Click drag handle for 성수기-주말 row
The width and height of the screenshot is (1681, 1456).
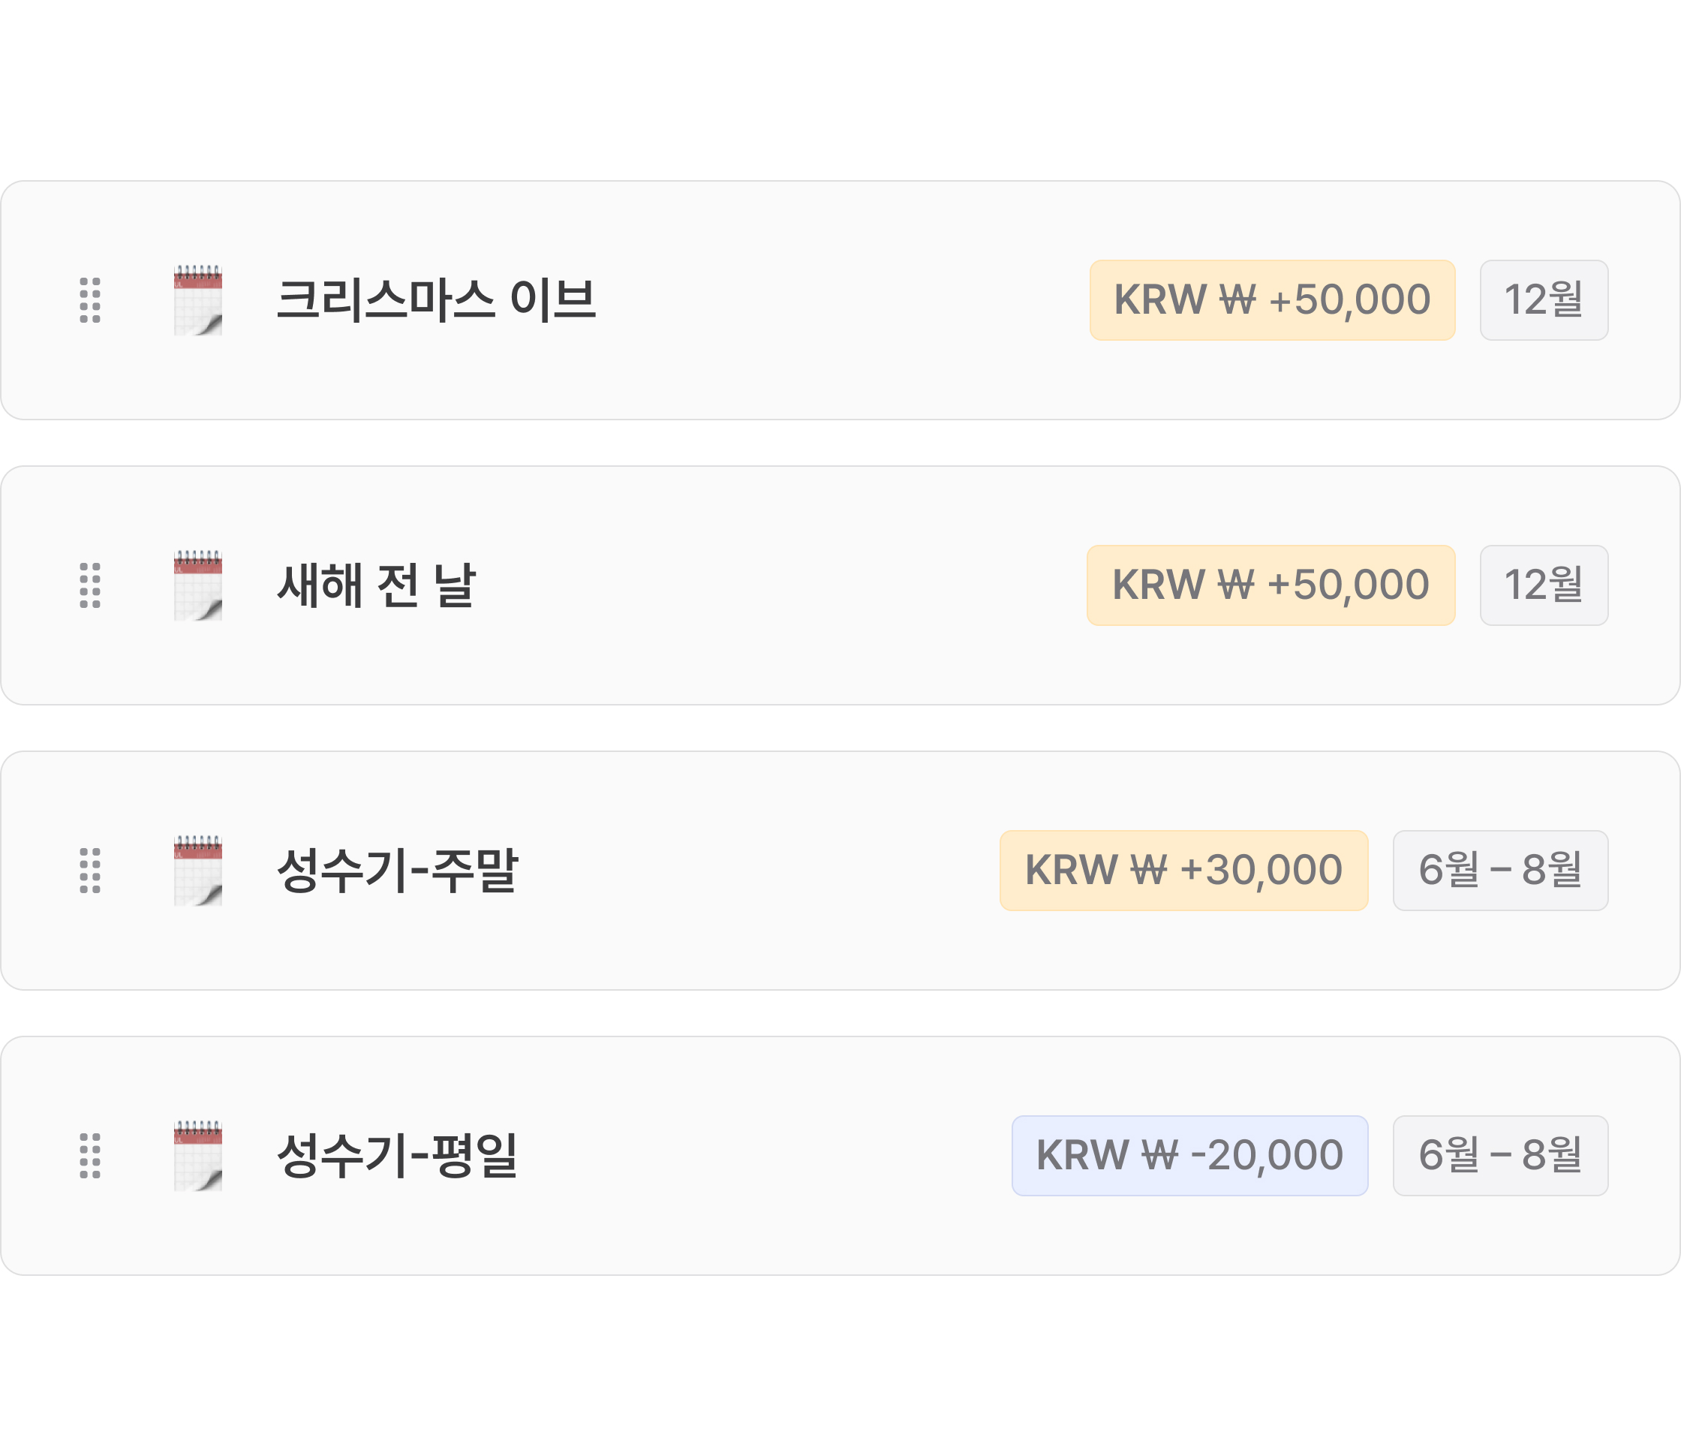[x=90, y=870]
